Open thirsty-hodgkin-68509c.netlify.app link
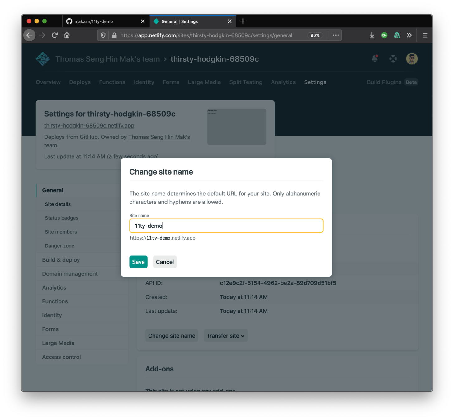 pos(89,125)
